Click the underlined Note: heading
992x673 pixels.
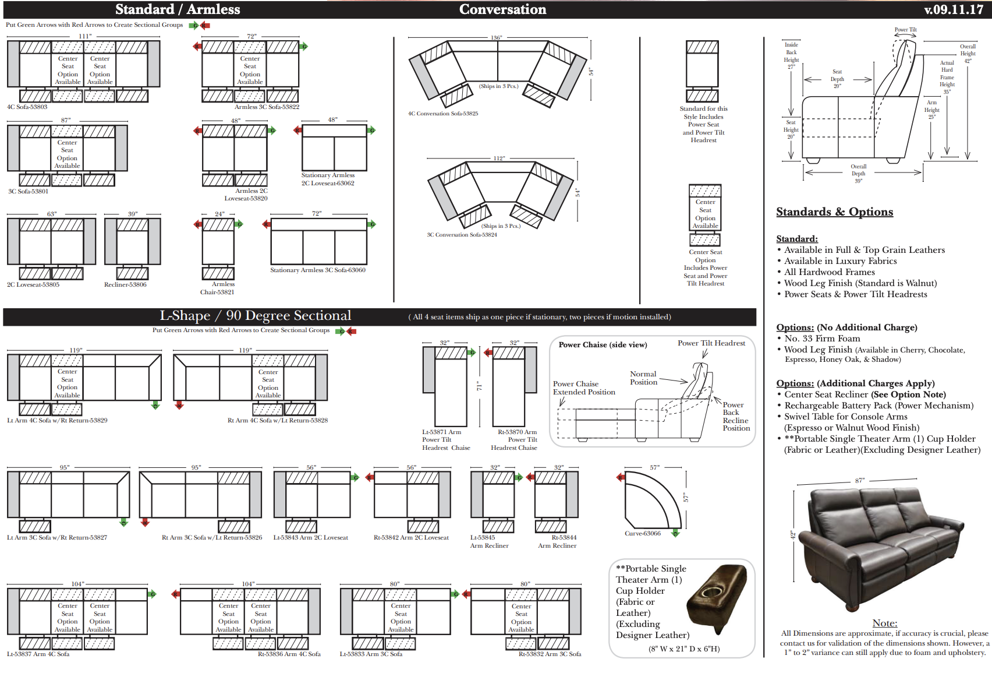[x=884, y=623]
